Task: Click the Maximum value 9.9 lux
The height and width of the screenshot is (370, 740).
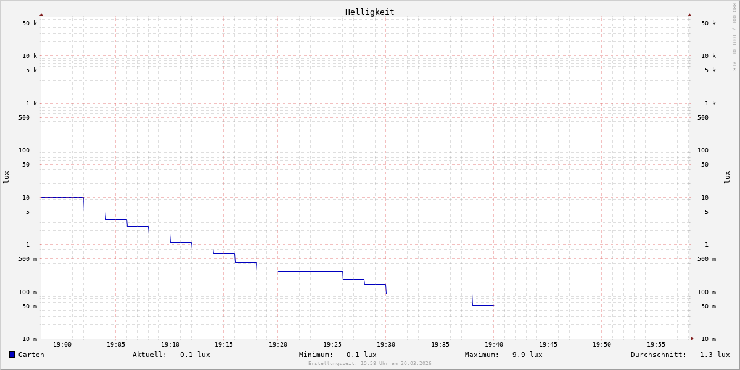Action: coord(527,355)
